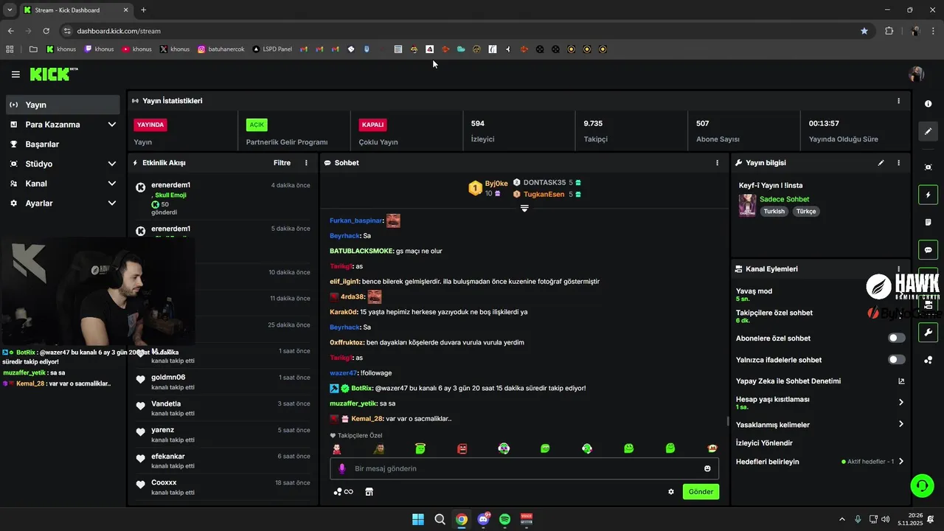944x531 pixels.
Task: Open chat settings gear next to Gönder
Action: click(x=671, y=491)
